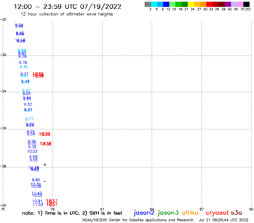
Task: Select the longitude axis label 81
Action: tap(102, 209)
